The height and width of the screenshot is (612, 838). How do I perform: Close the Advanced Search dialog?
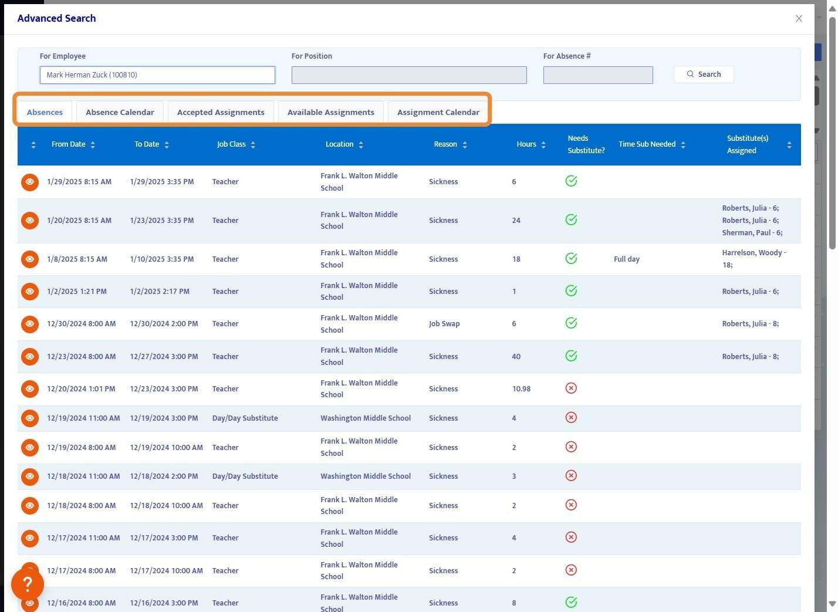[799, 19]
